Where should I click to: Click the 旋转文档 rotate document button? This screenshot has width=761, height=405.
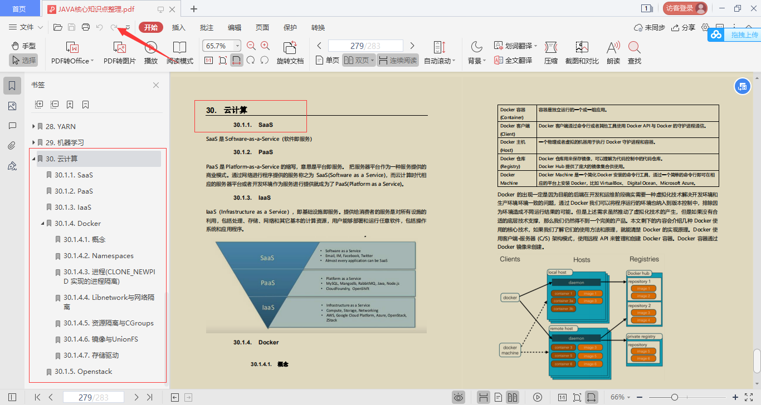(290, 53)
